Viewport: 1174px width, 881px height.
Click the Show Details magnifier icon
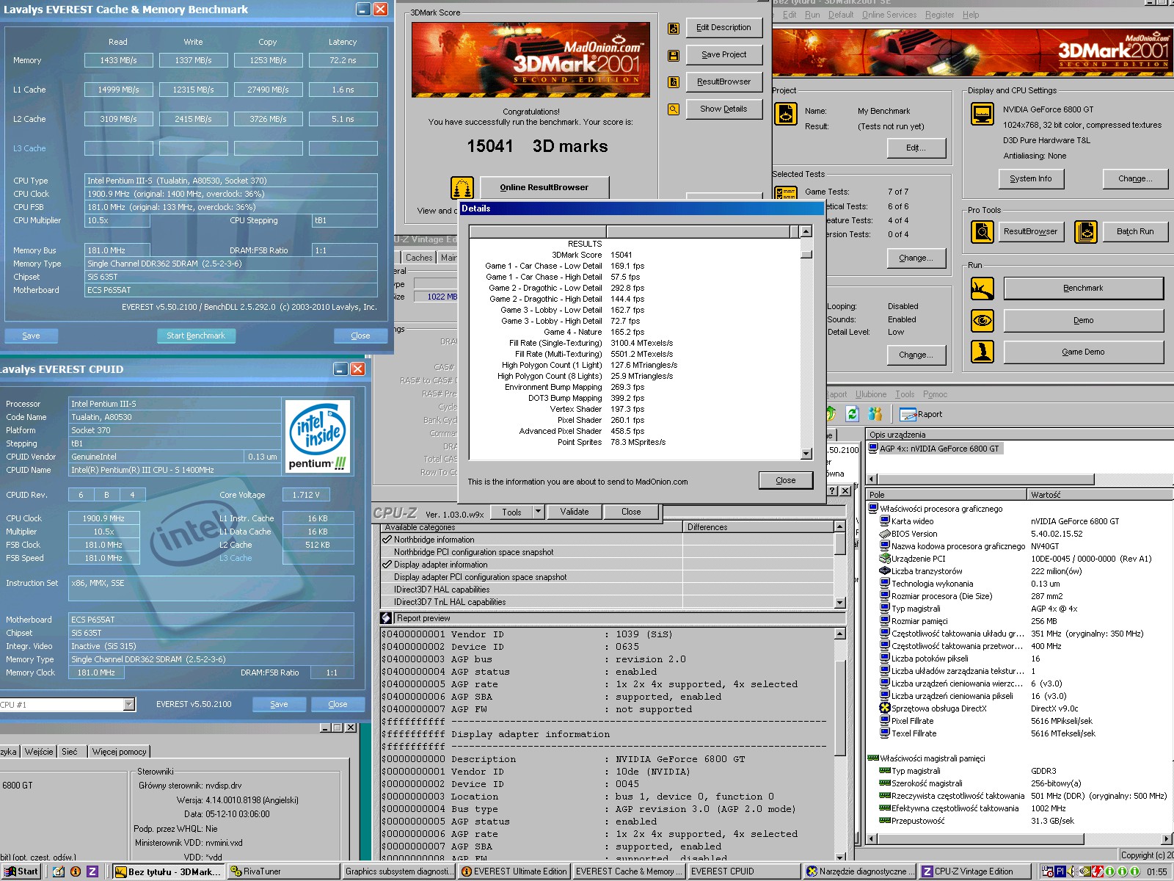pyautogui.click(x=673, y=109)
